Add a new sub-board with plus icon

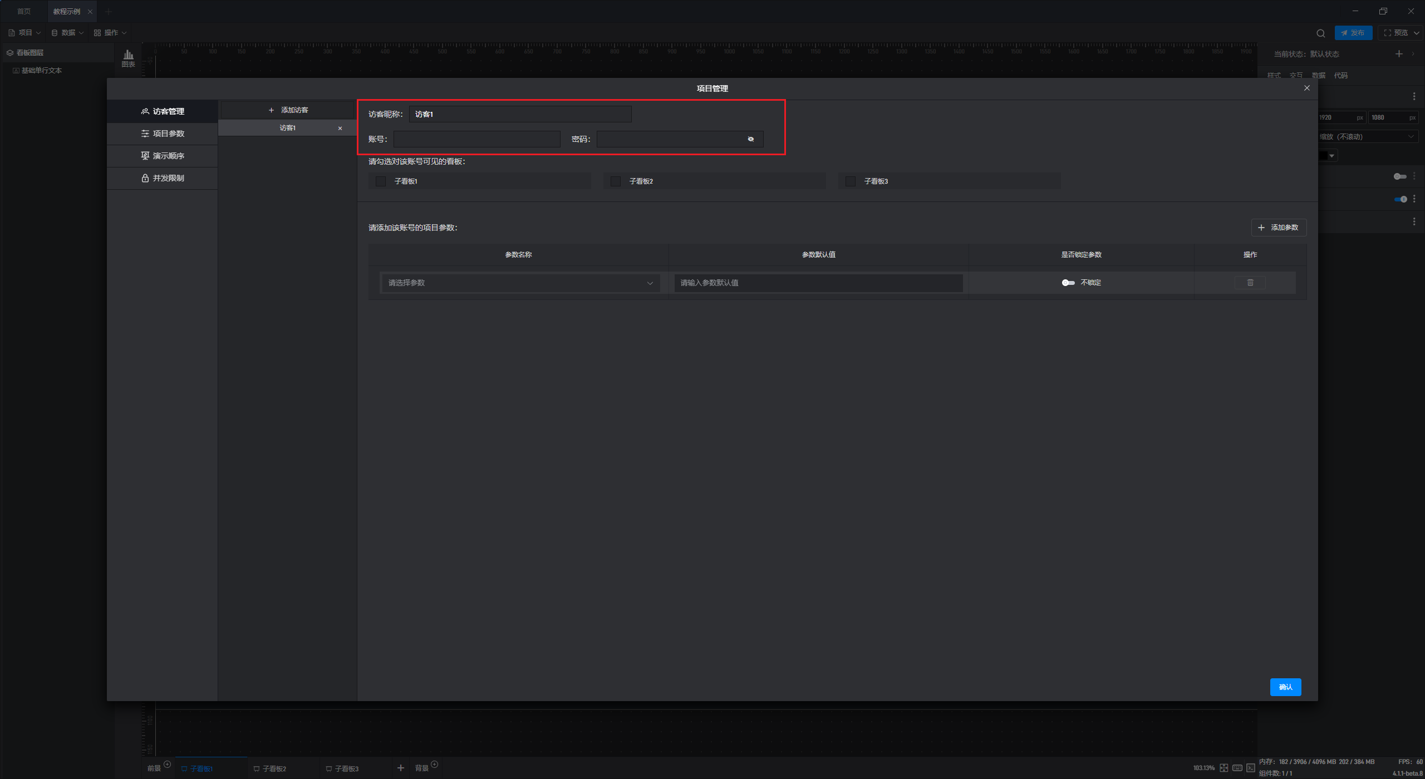click(x=400, y=768)
